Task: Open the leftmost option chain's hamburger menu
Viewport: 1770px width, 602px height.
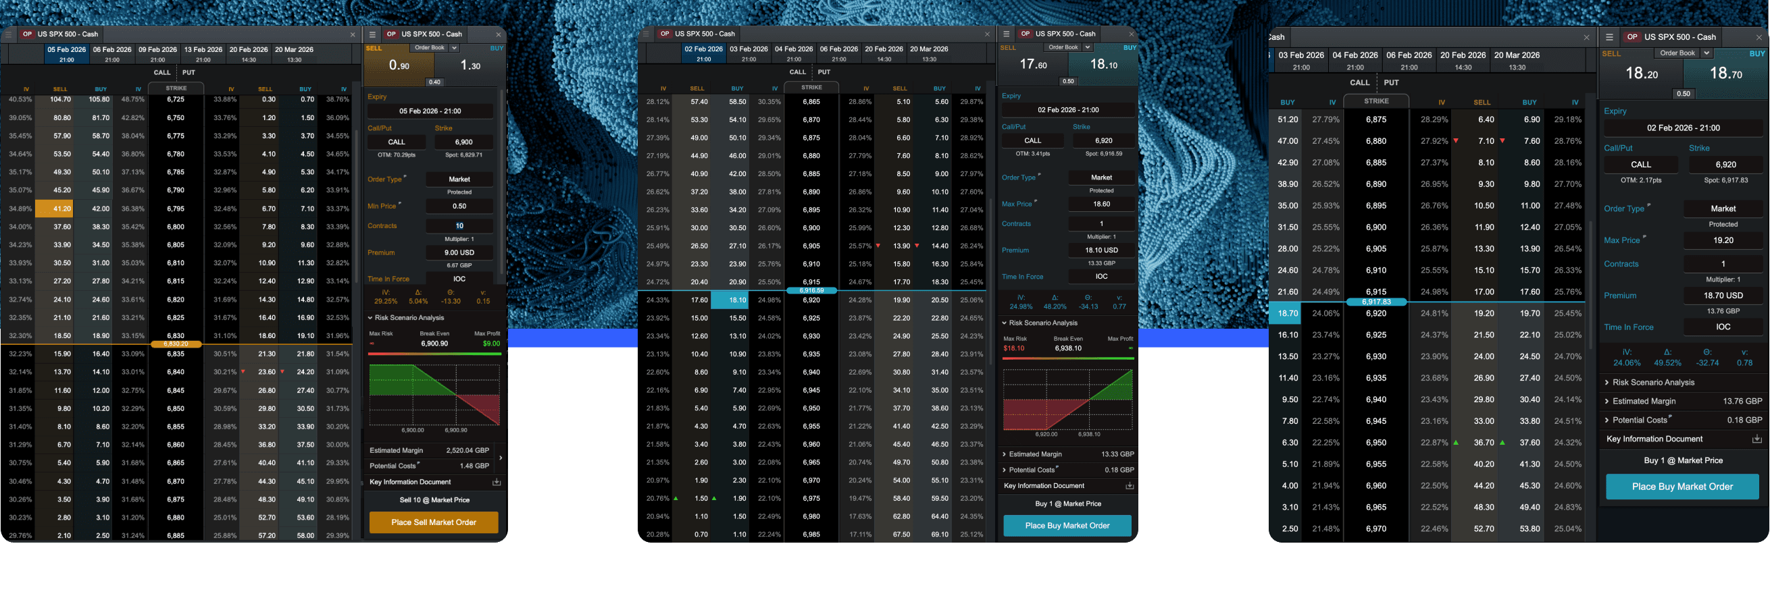Action: [8, 34]
